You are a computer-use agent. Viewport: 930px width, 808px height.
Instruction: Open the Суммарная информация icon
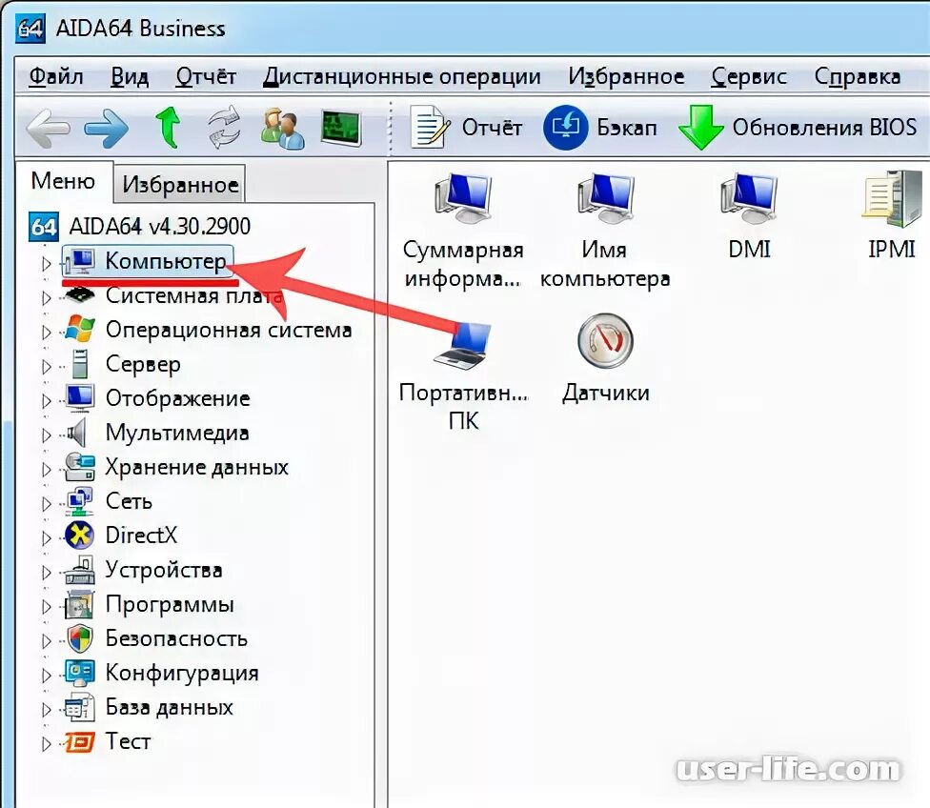[x=463, y=232]
